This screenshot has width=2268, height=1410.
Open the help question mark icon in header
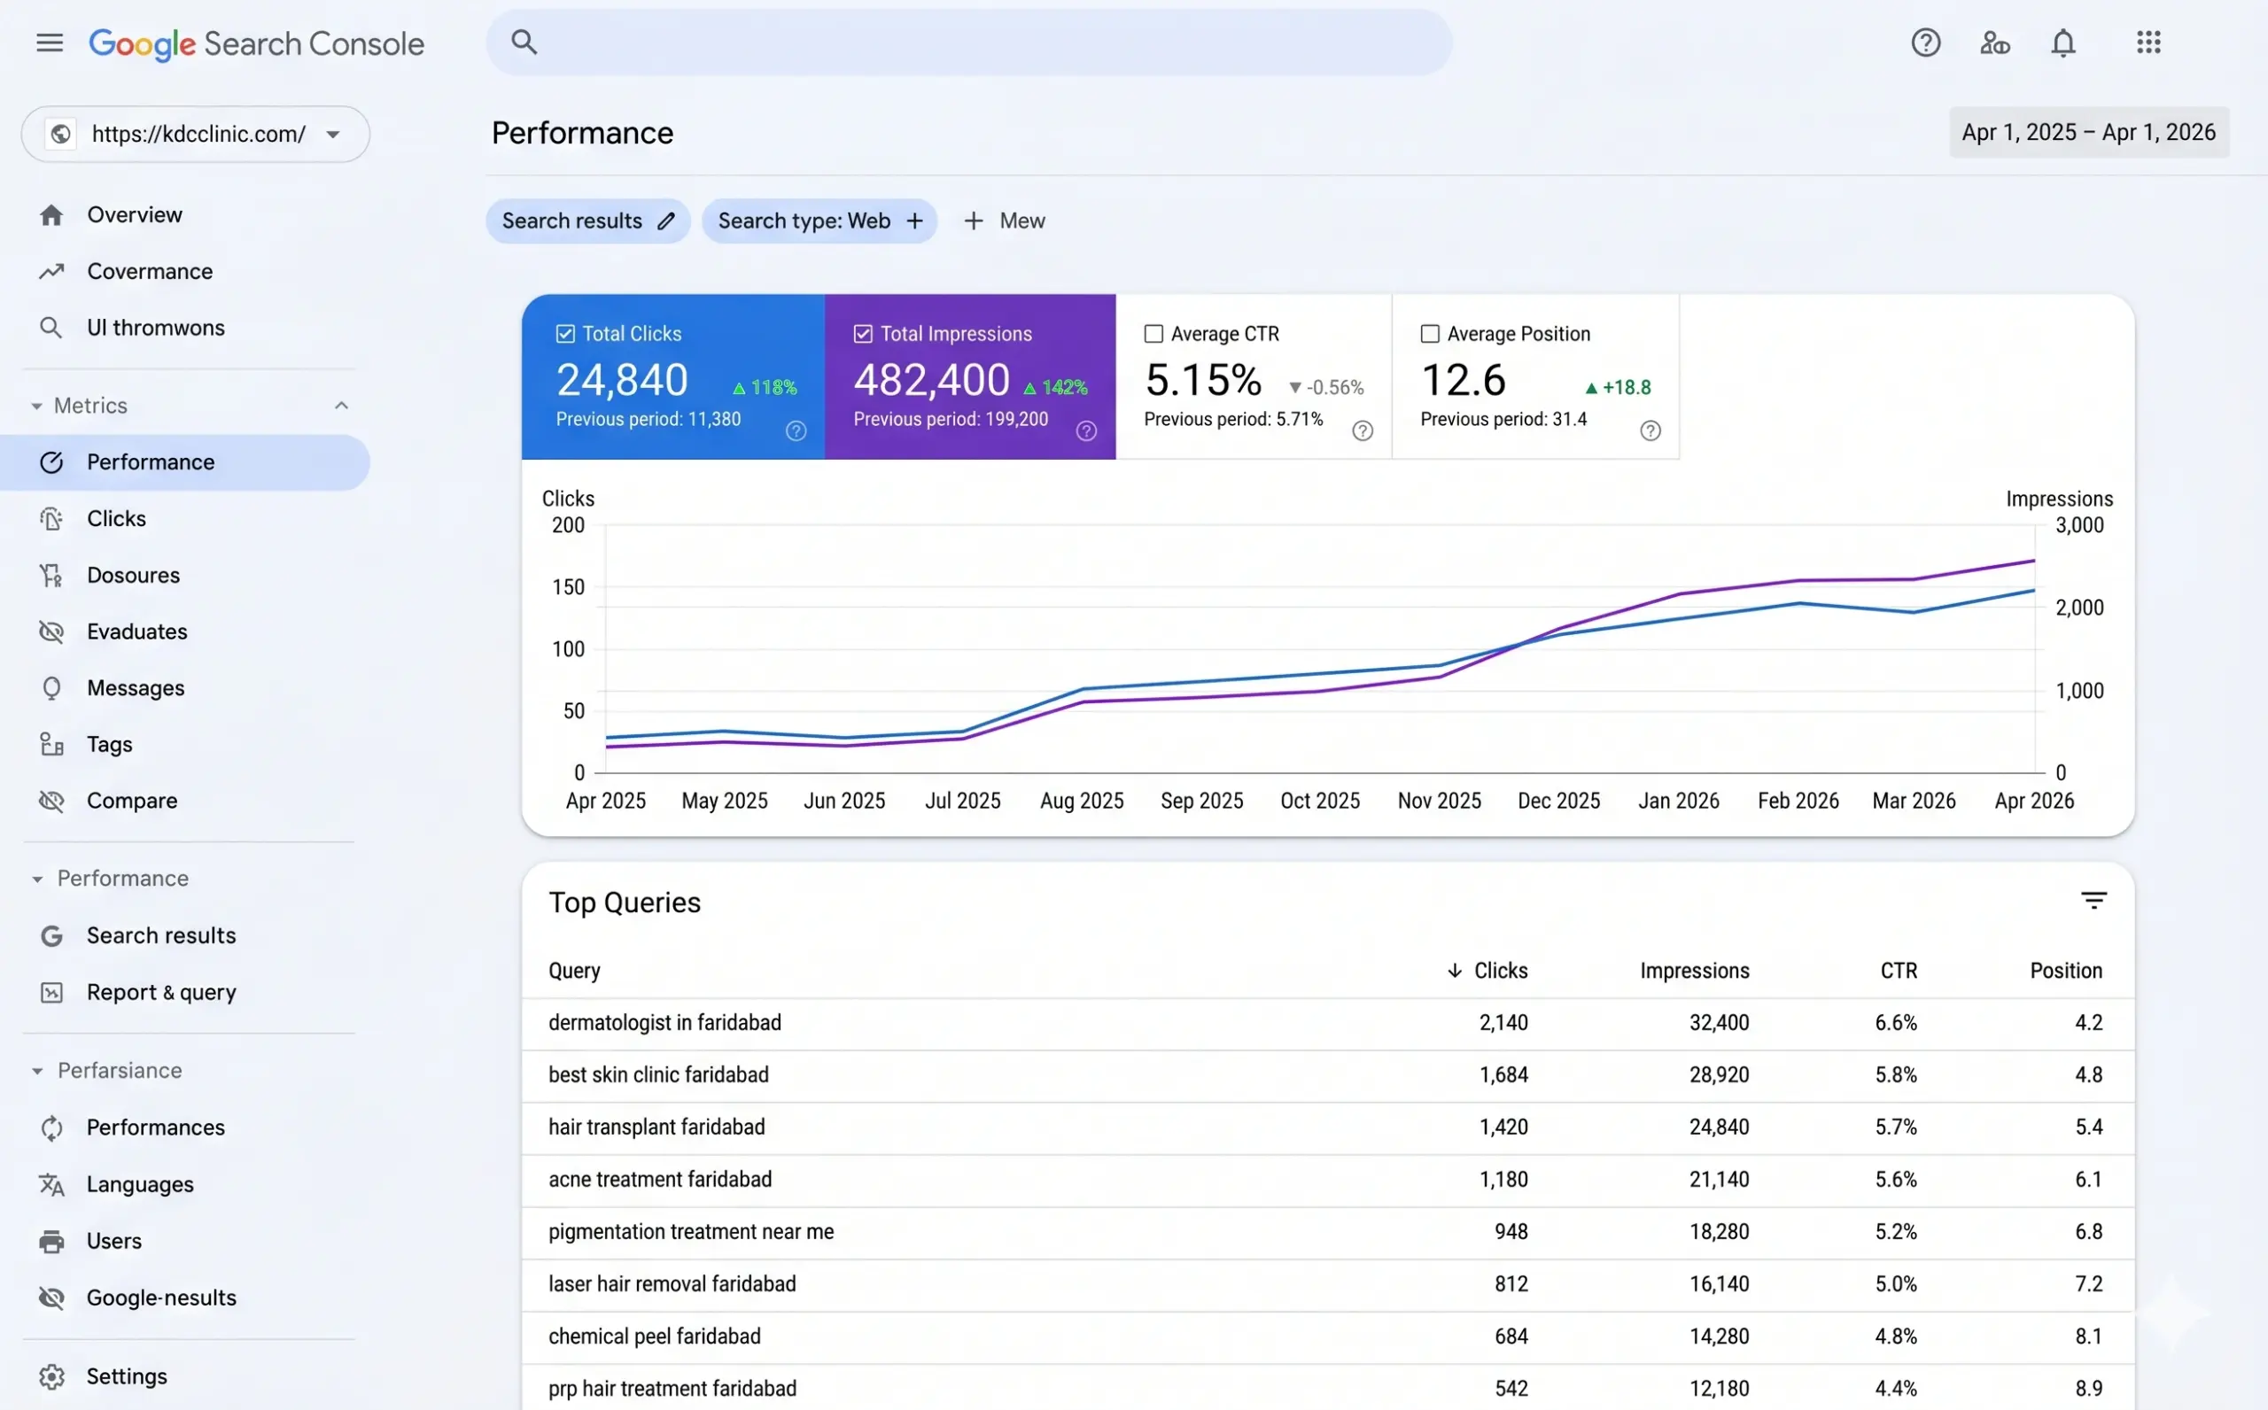1926,43
